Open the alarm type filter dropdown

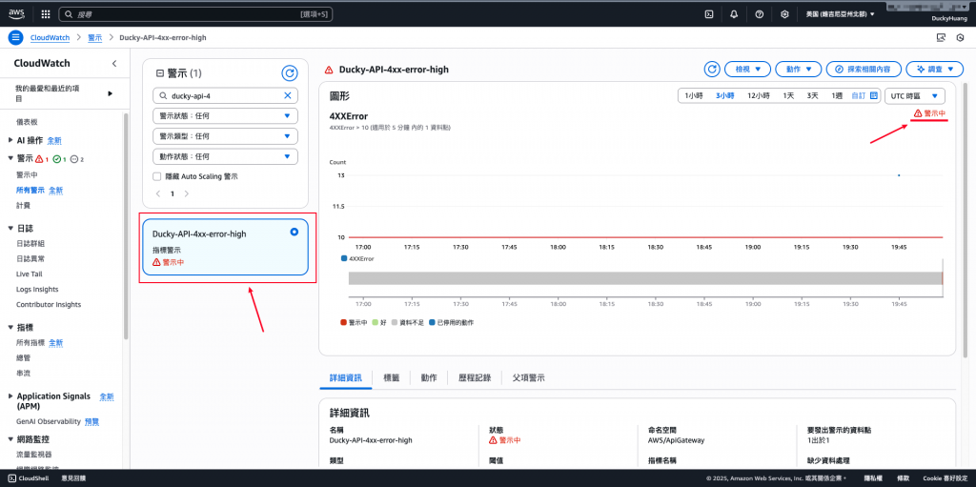click(225, 135)
